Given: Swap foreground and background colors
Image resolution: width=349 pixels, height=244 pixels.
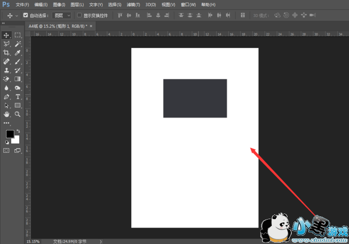Looking at the screenshot, I should coord(18,131).
